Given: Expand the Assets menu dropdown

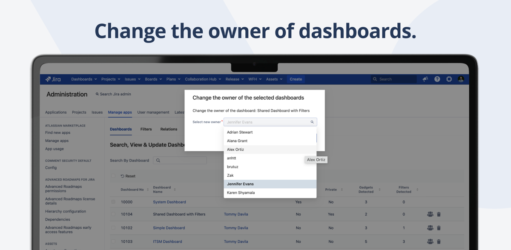Looking at the screenshot, I should click(x=274, y=79).
